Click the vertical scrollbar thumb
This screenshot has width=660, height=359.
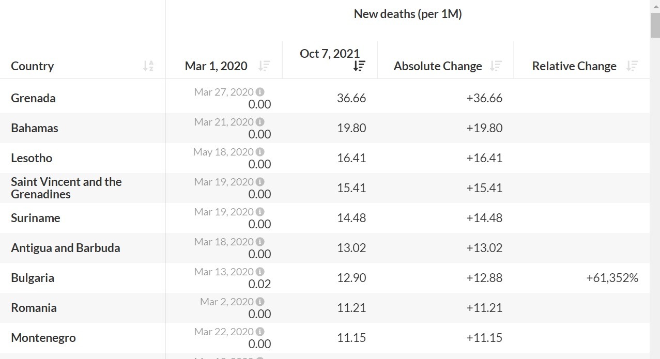[x=655, y=25]
